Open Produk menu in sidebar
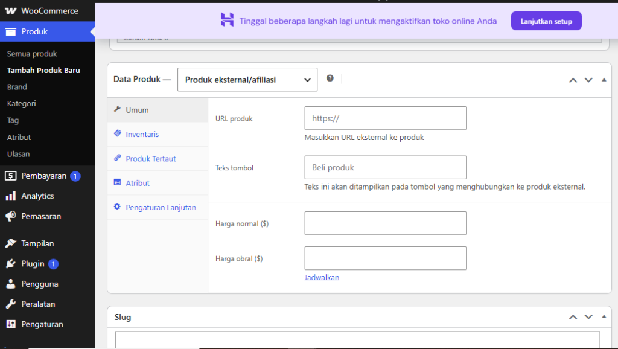 click(47, 31)
